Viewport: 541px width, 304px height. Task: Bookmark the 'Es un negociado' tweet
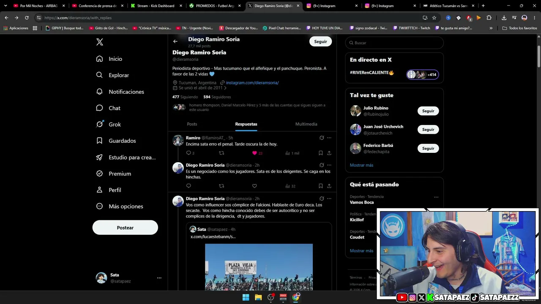point(321,186)
